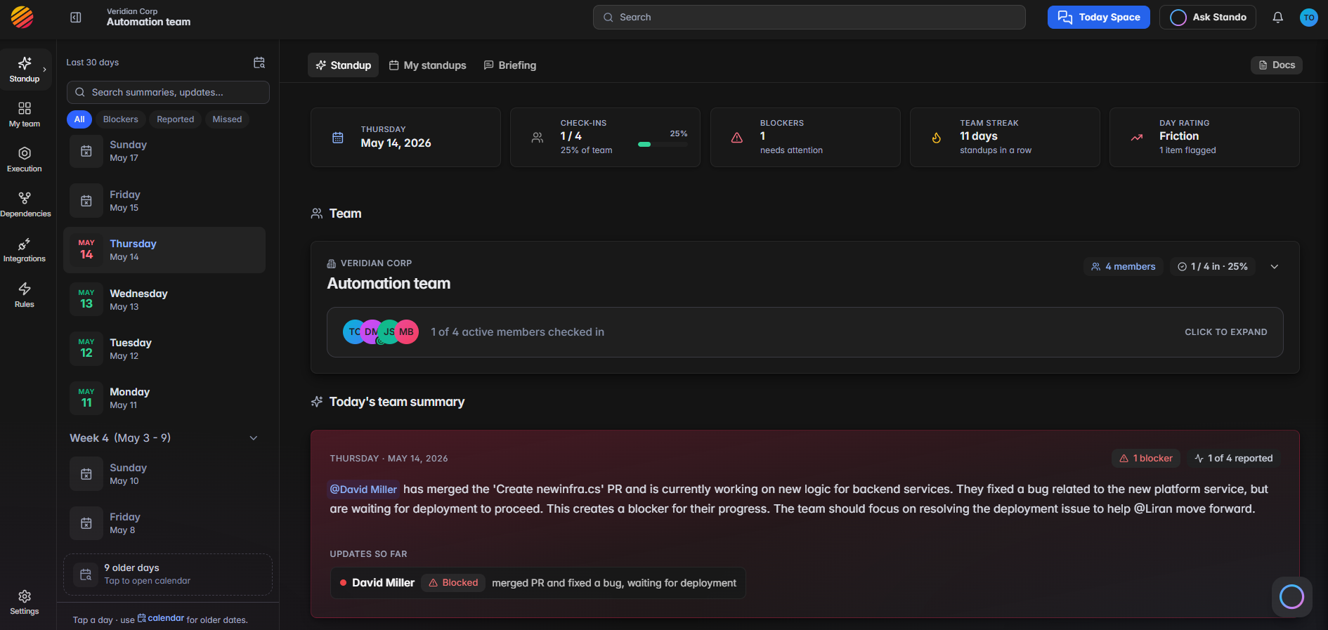Expand the Automation team card chevron
The image size is (1328, 630).
[1275, 267]
